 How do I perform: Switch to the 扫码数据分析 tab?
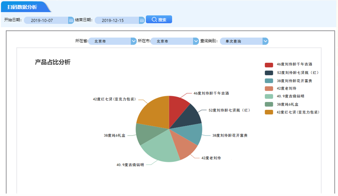[23, 7]
